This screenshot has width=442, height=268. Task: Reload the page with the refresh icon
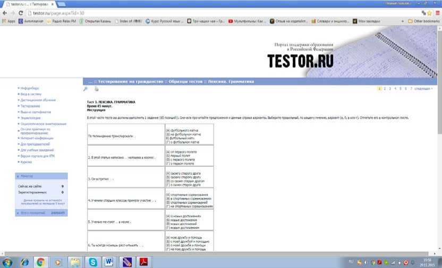tap(21, 13)
